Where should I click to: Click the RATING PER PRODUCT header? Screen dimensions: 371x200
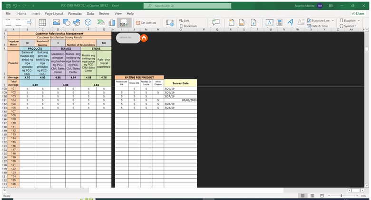click(x=139, y=77)
